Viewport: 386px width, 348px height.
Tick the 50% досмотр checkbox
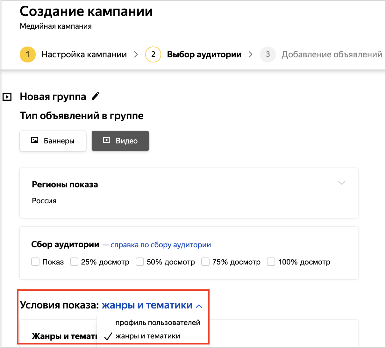pos(140,262)
